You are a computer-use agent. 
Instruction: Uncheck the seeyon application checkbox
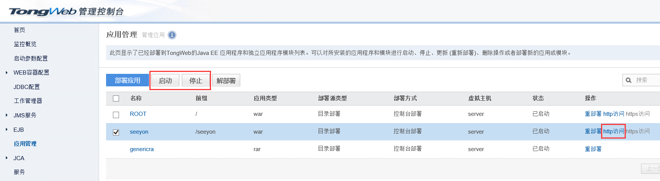116,132
